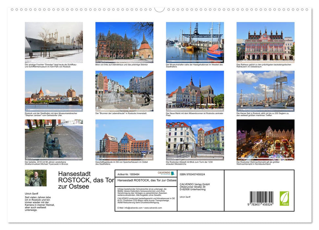Click Ulrich Senff's author portrait photo

coord(35,178)
